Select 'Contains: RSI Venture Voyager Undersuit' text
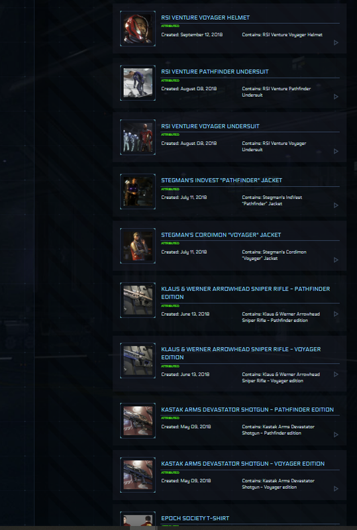357x530 pixels. click(274, 146)
